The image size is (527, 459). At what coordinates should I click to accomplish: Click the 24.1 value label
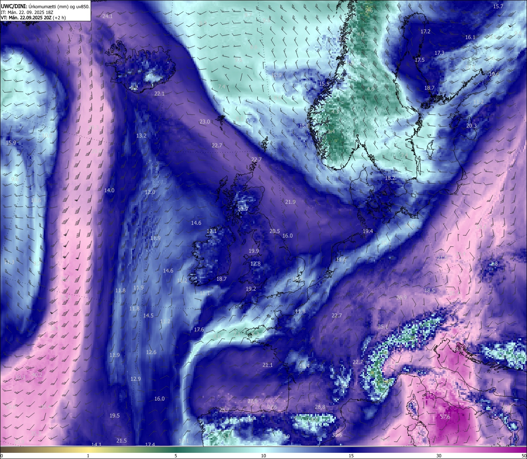coord(107,16)
